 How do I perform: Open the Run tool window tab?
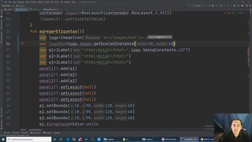[x=16, y=133]
